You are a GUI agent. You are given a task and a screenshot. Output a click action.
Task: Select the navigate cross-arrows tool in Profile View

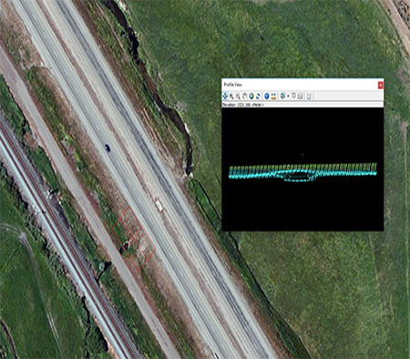tap(225, 96)
